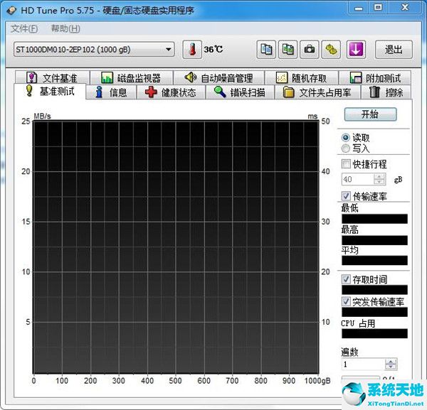Click the 最高 result field

click(x=375, y=240)
